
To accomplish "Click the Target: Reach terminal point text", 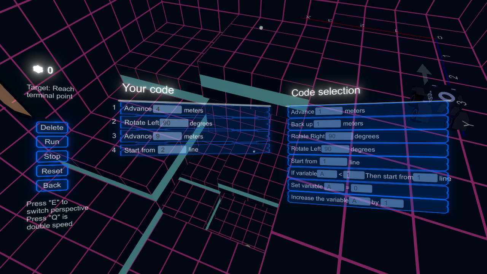I will [50, 92].
